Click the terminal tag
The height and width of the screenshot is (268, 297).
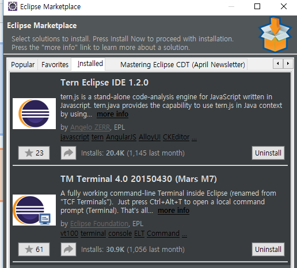(x=93, y=234)
